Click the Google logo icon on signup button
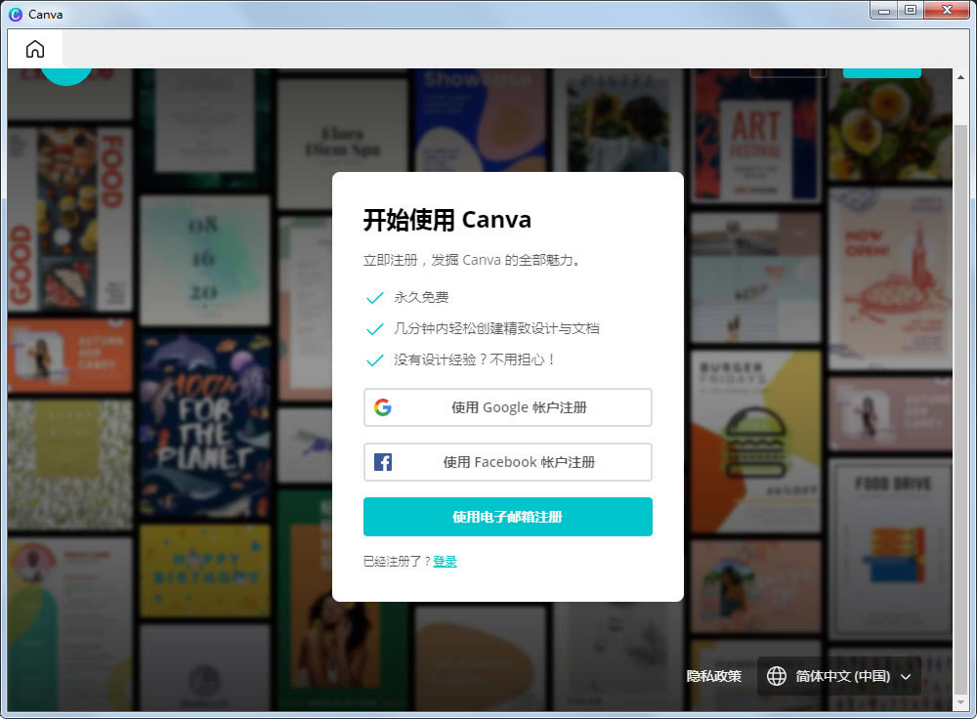 [383, 407]
